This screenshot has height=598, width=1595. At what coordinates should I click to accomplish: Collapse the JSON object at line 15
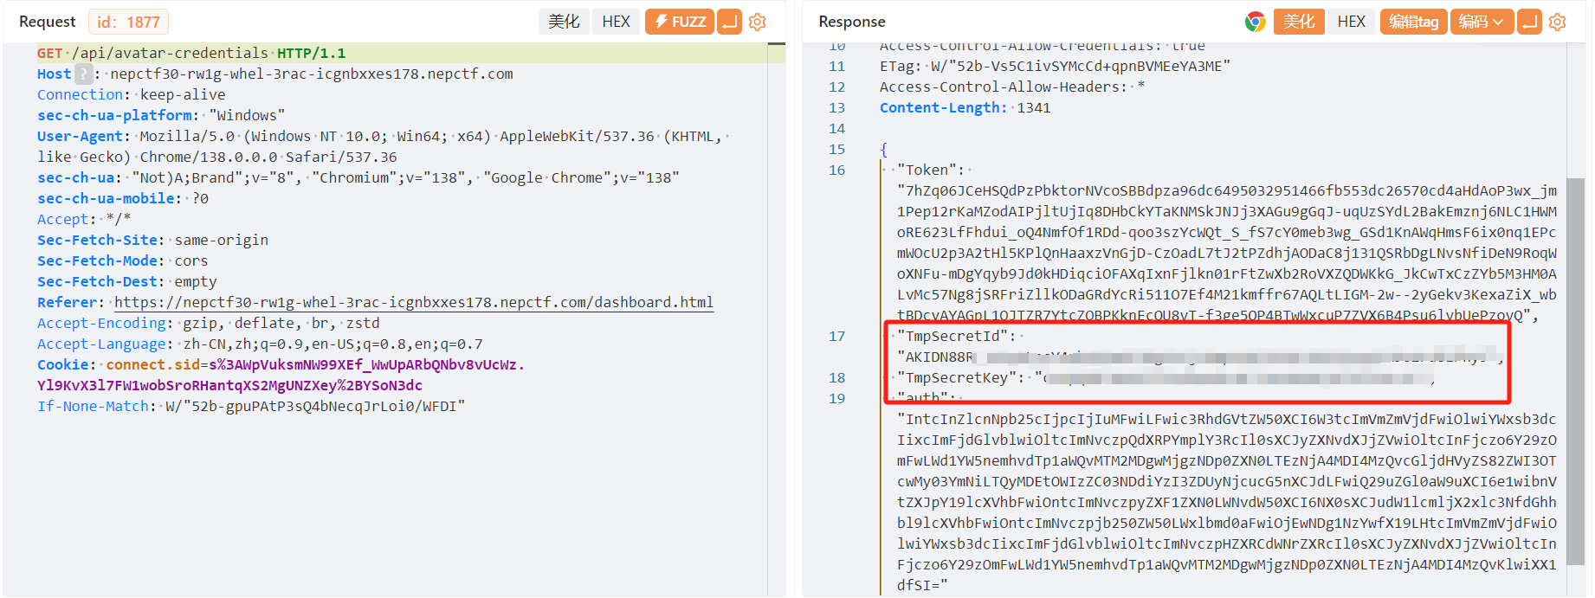click(x=883, y=150)
